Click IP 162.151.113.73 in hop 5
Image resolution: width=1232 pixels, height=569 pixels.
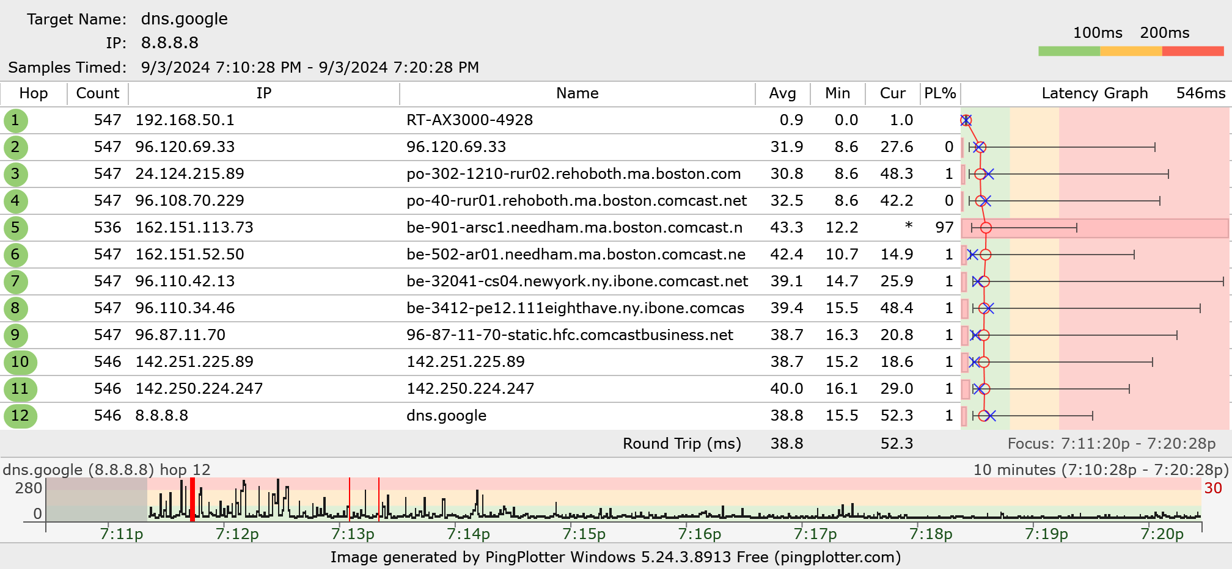pyautogui.click(x=194, y=228)
